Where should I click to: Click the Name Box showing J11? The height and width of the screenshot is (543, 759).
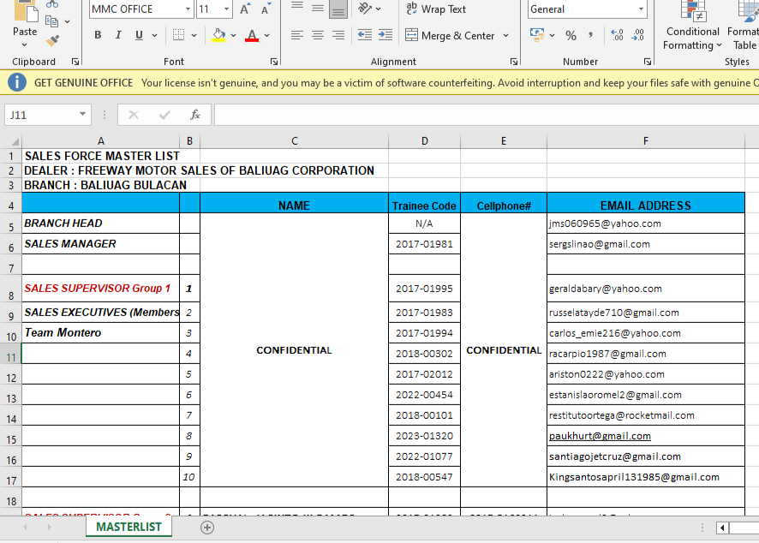pos(41,115)
